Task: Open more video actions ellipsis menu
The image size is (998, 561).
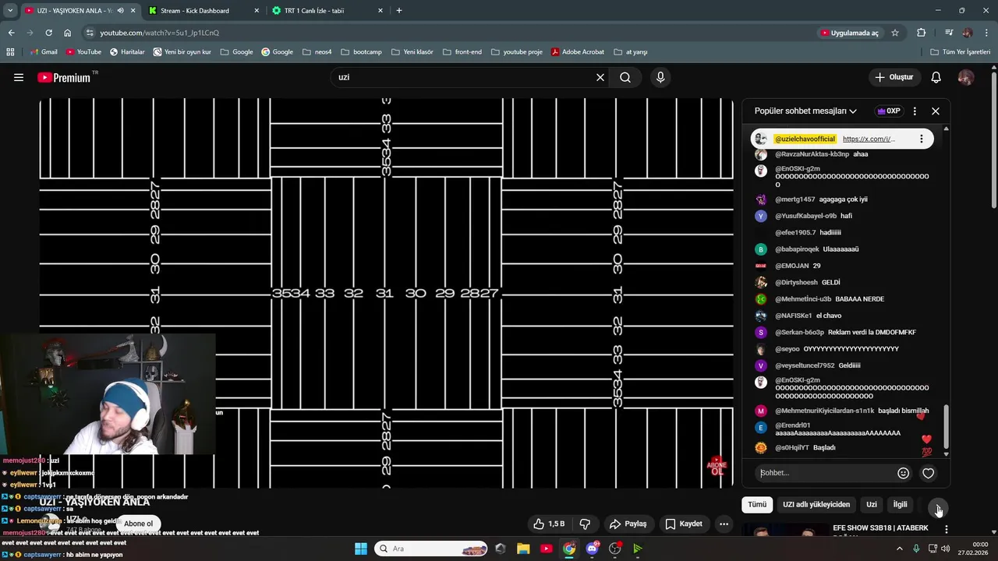Action: (x=724, y=524)
